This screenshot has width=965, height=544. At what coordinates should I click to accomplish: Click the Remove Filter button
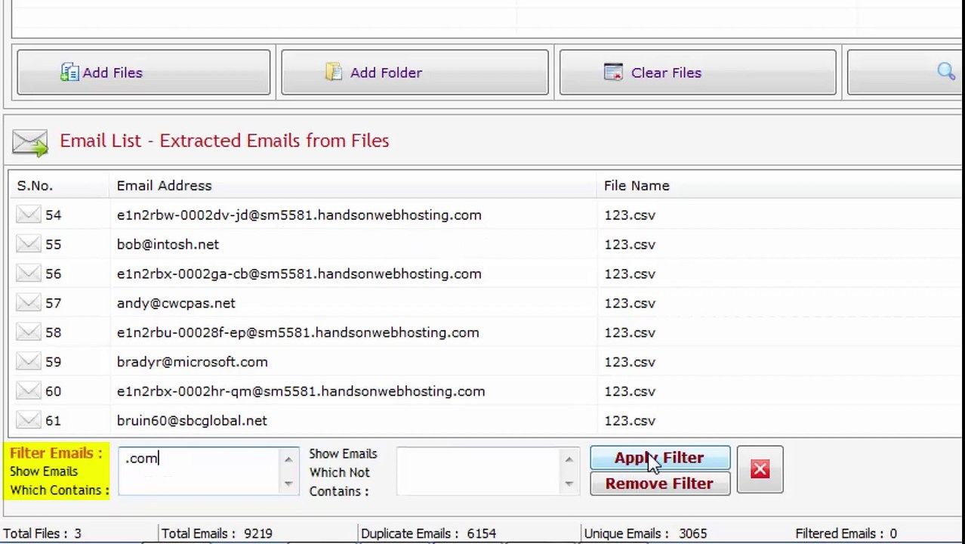coord(660,484)
